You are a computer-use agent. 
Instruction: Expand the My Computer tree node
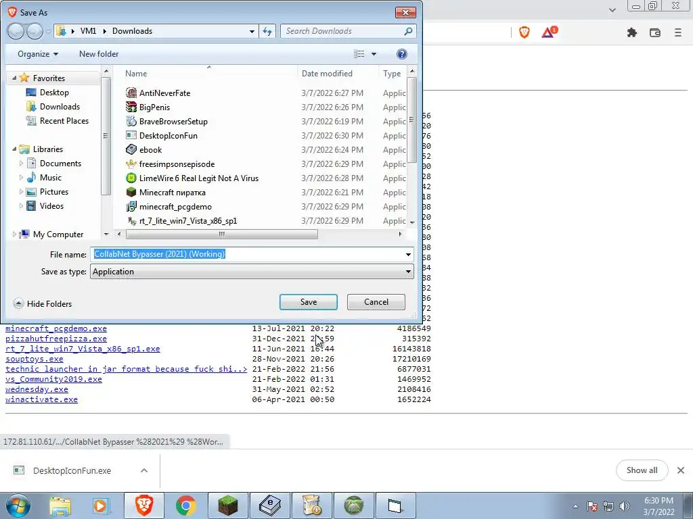coord(14,234)
